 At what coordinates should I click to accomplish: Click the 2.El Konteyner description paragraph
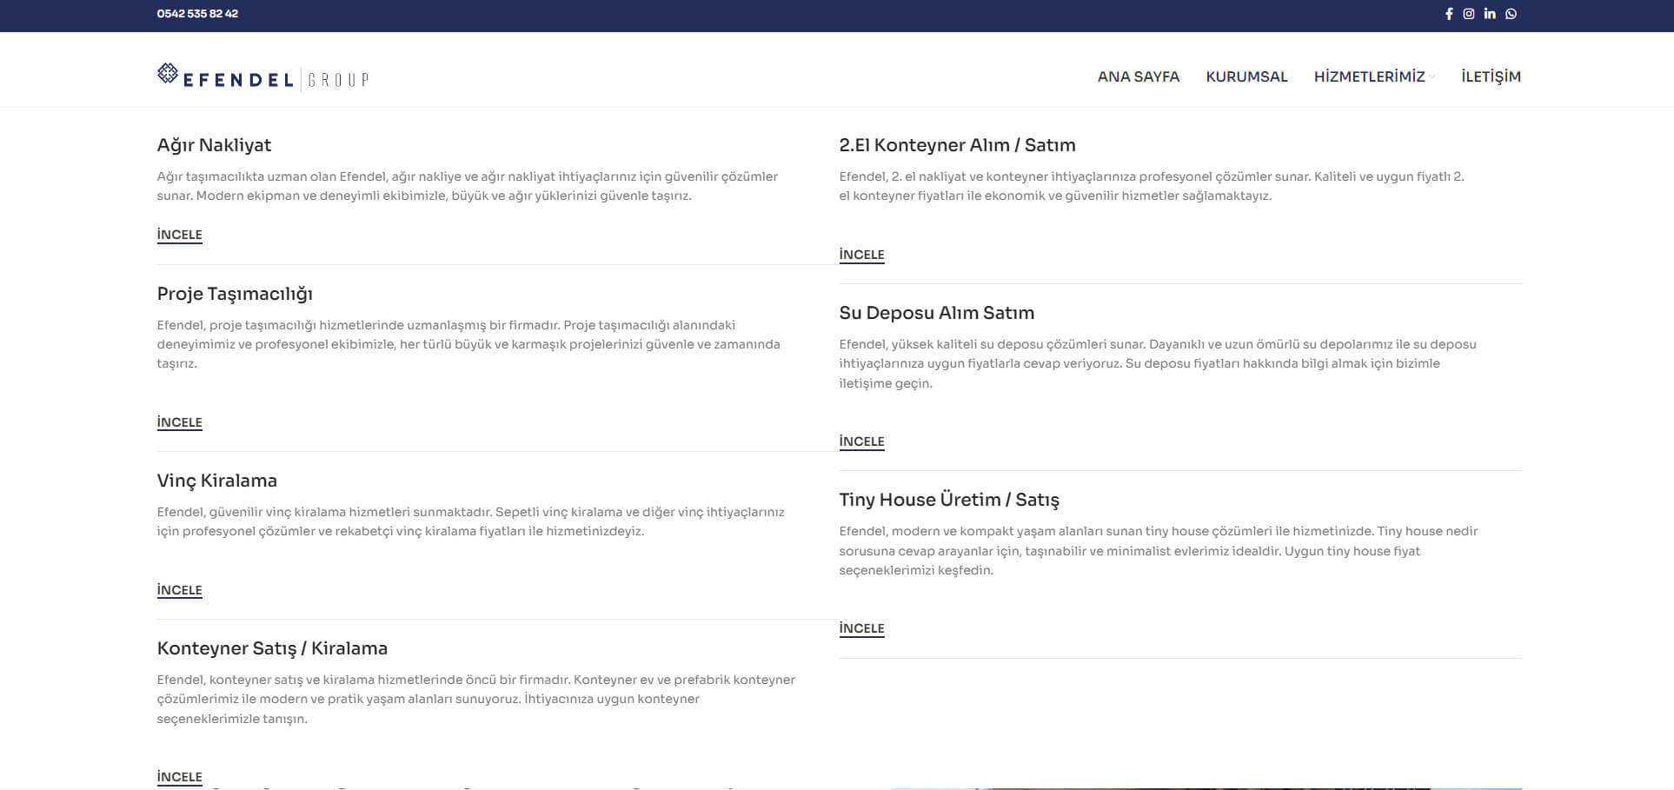tap(1152, 186)
